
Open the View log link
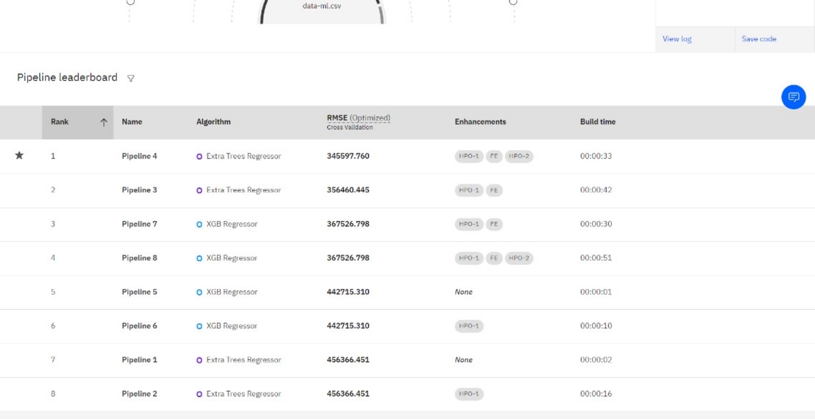pyautogui.click(x=677, y=39)
